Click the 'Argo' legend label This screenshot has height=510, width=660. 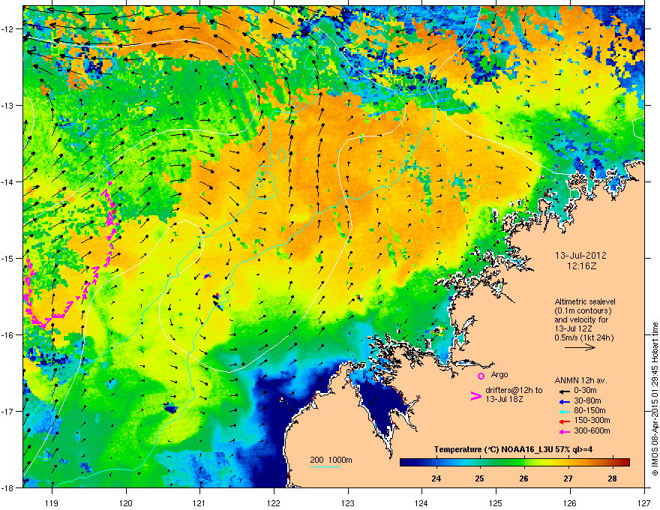click(x=499, y=374)
